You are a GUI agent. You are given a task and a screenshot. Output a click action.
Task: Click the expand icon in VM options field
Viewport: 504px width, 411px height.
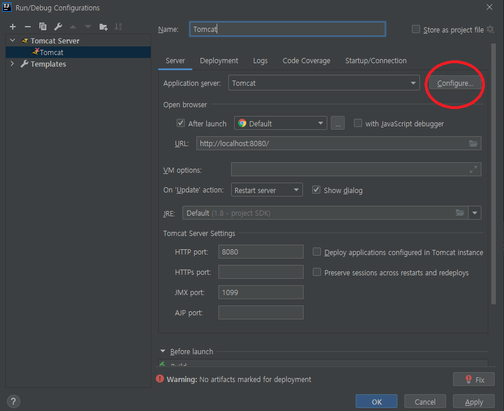[x=473, y=169]
